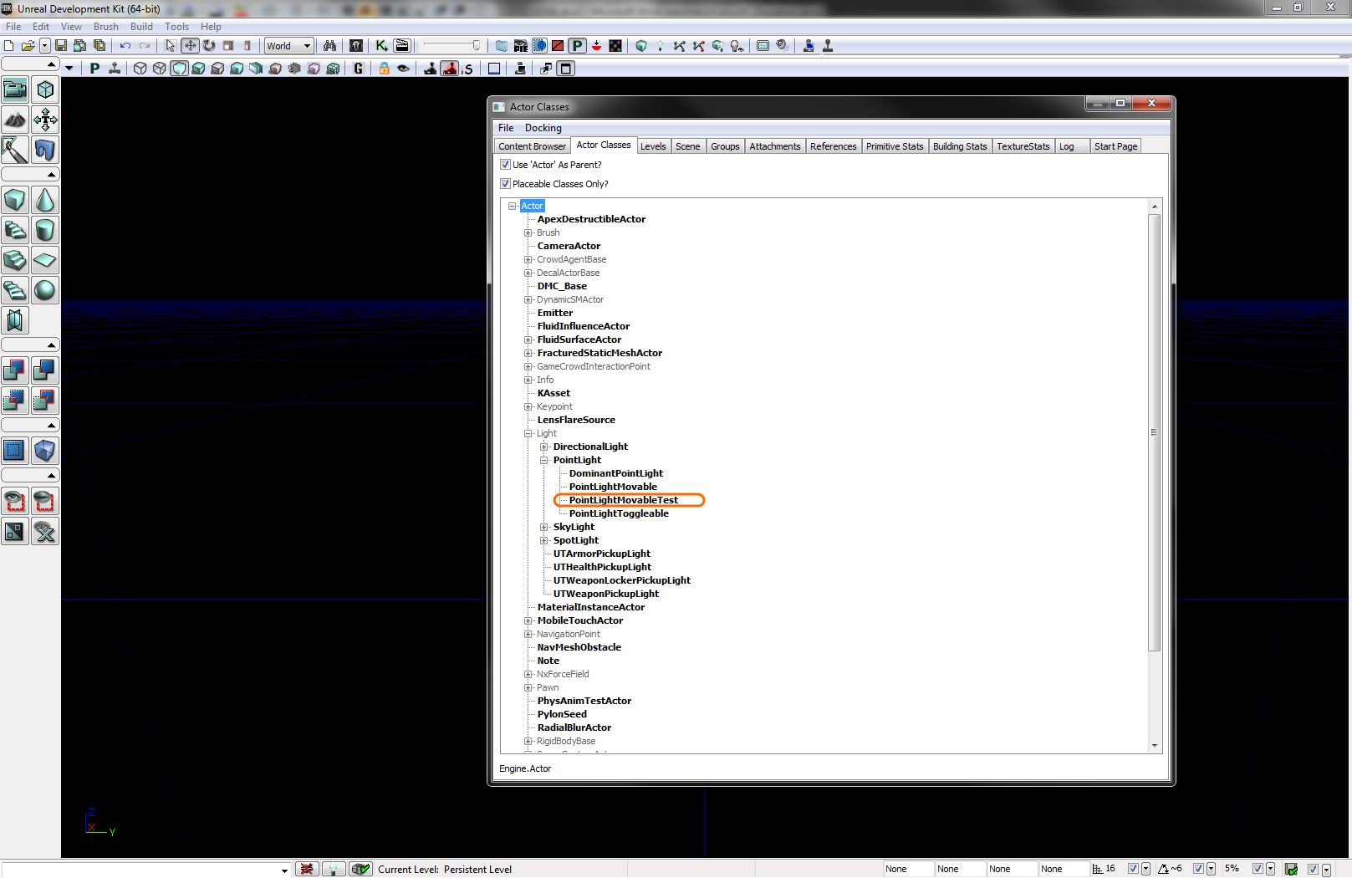
Task: Switch to the Content Browser tab
Action: click(x=533, y=146)
